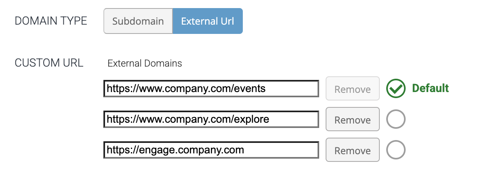This screenshot has height=176, width=484.
Task: Click Remove next to the /events URL
Action: click(x=352, y=89)
